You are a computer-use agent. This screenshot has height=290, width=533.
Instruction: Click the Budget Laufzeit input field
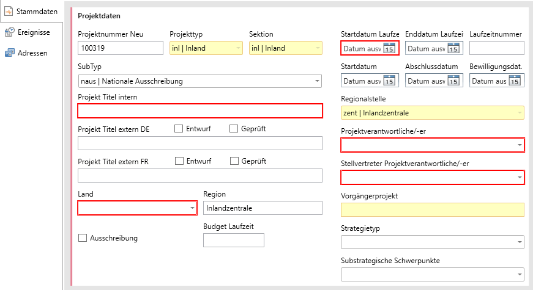(233, 240)
